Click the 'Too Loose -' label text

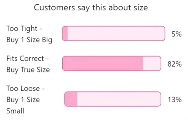[x=26, y=88]
